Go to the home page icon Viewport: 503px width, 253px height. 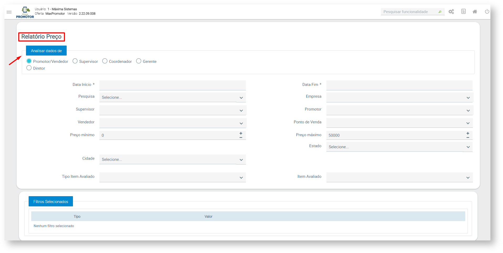coord(475,12)
